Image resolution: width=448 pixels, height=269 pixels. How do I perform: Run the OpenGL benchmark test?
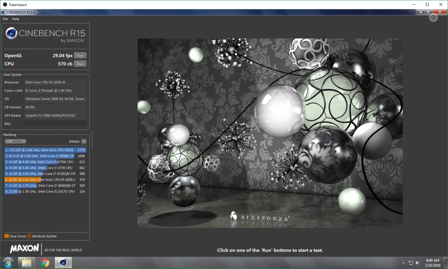[80, 56]
